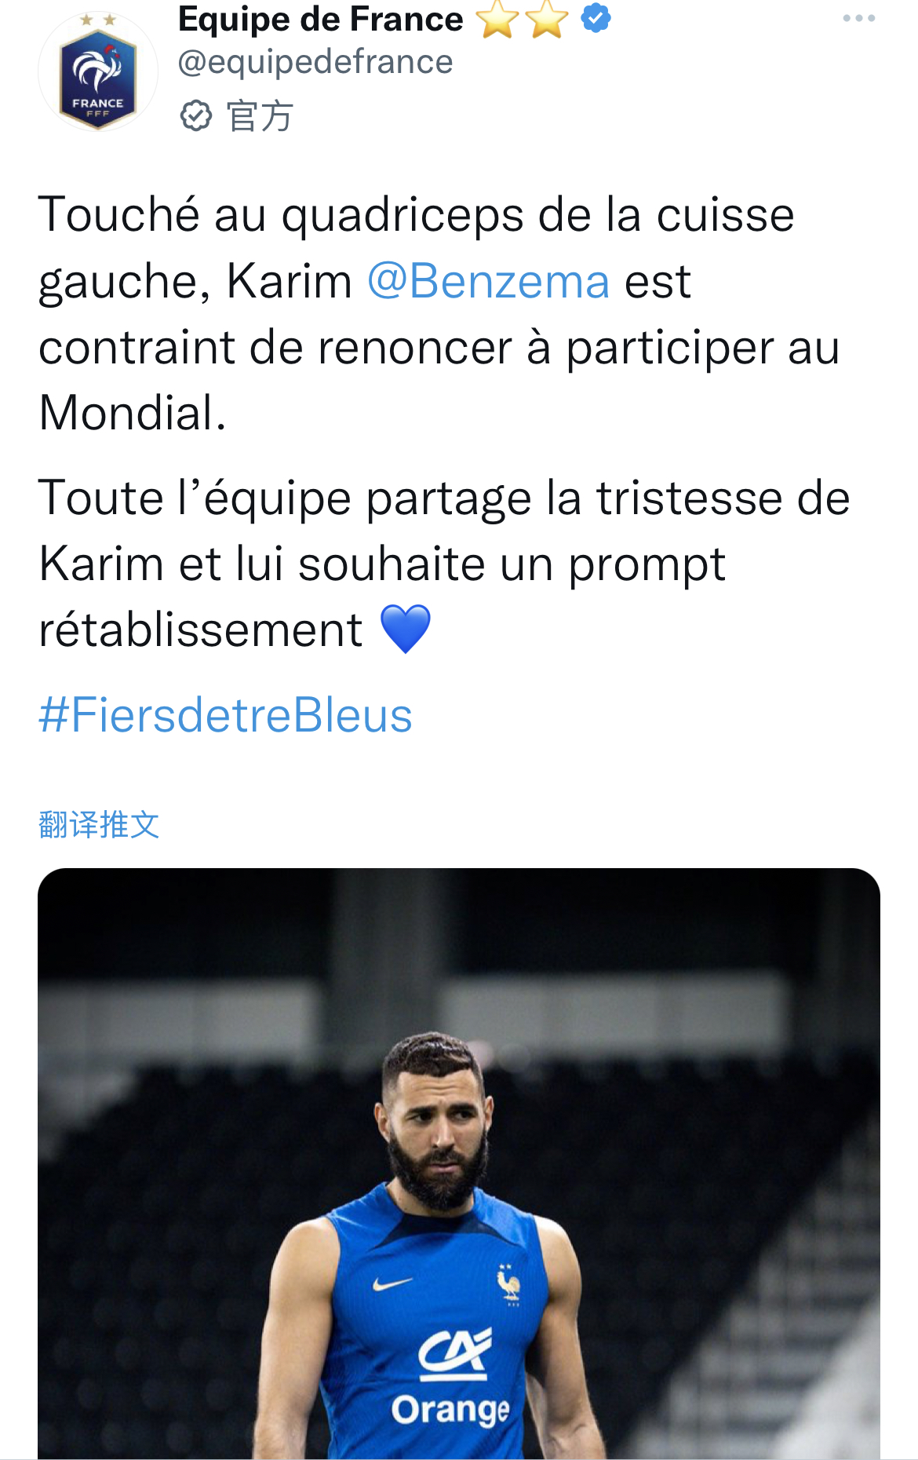Click the 官方 official label
Screen dimensions: 918x1460
[x=259, y=116]
